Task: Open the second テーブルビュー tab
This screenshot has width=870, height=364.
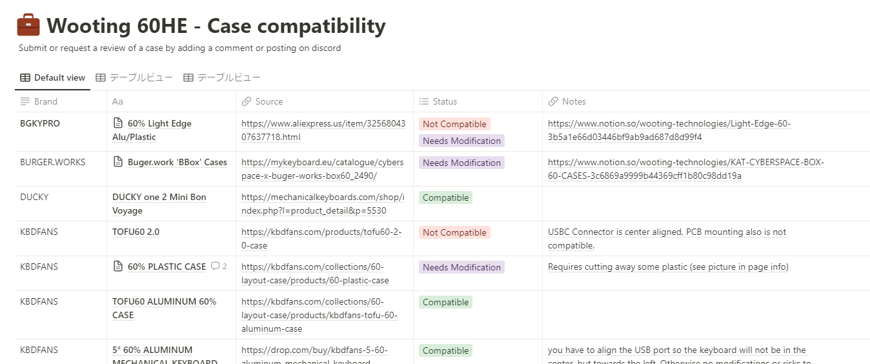Action: 134,77
